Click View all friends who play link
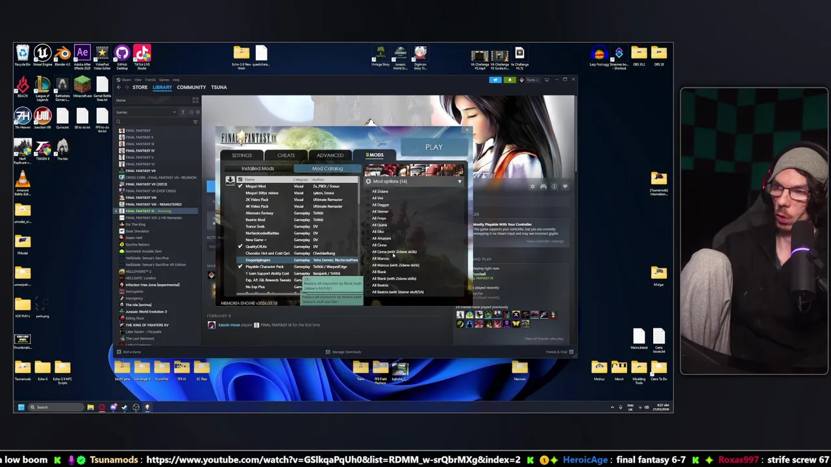This screenshot has width=831, height=467. click(543, 339)
